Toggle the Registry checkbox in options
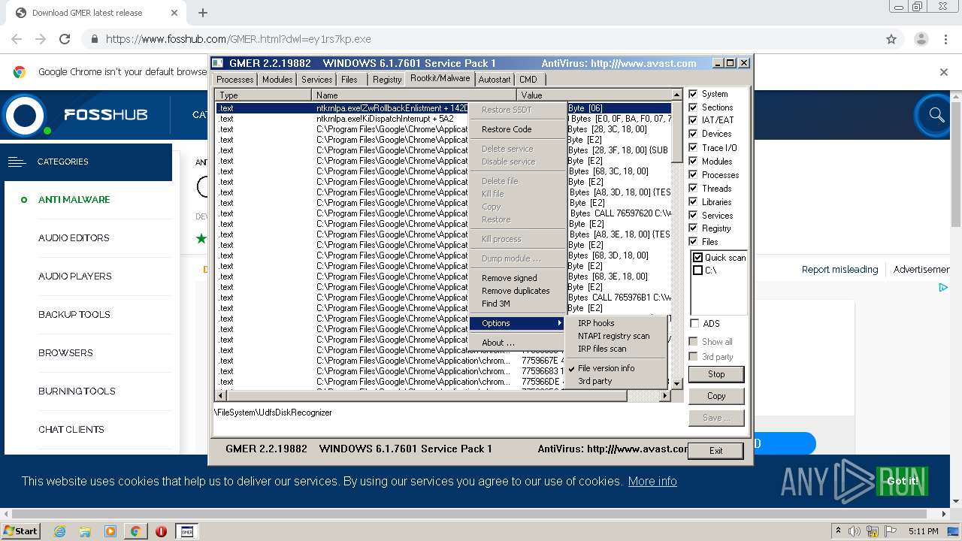Image resolution: width=962 pixels, height=541 pixels. [x=694, y=228]
